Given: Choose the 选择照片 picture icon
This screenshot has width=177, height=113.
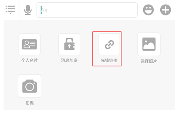Looking at the screenshot, I should tap(149, 44).
